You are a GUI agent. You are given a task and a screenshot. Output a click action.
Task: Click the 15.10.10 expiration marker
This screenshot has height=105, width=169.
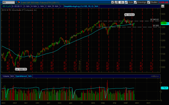[x=52, y=66]
